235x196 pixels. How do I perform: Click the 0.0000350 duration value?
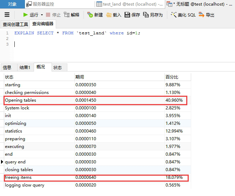pos(86,85)
